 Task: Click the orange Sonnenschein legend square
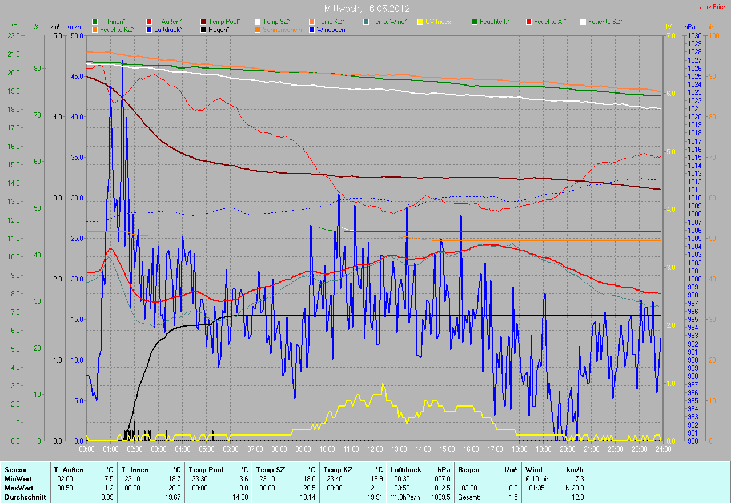258,29
